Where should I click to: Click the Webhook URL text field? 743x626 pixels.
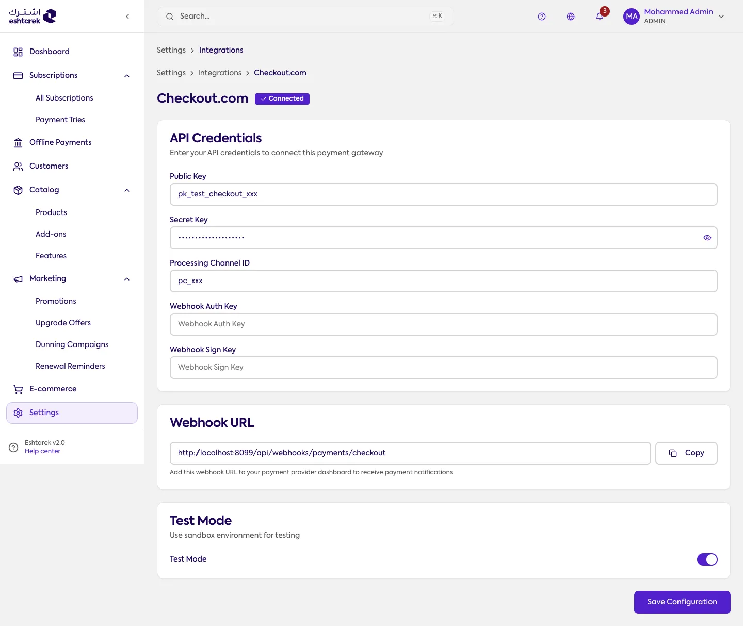point(410,453)
